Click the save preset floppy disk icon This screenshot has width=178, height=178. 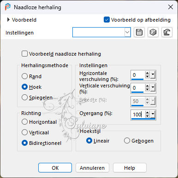click(139, 32)
